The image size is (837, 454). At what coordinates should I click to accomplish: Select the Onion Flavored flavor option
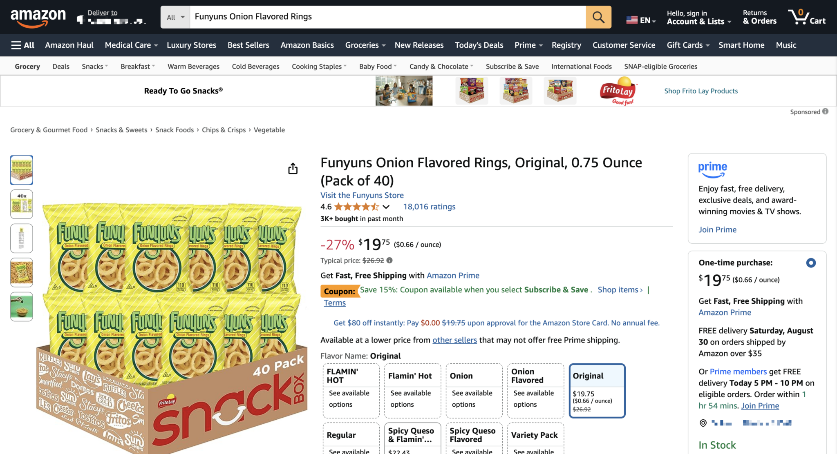pyautogui.click(x=535, y=390)
